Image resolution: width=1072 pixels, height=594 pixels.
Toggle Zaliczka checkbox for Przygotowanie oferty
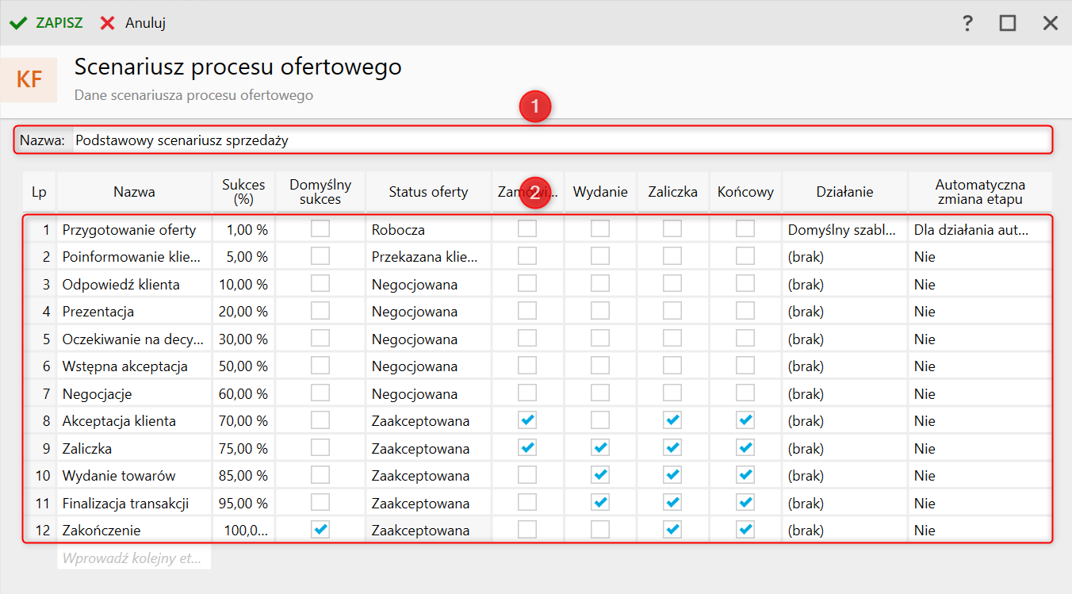[672, 230]
